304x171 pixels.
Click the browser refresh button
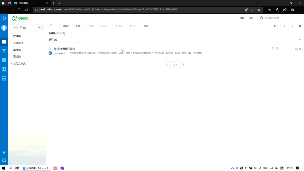click(19, 10)
